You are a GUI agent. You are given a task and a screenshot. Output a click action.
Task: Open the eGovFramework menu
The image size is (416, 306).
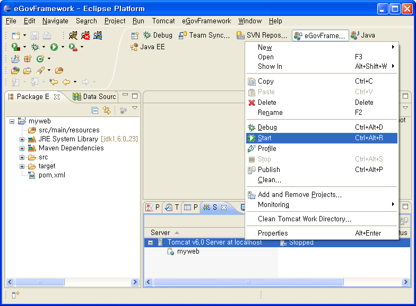coord(206,21)
